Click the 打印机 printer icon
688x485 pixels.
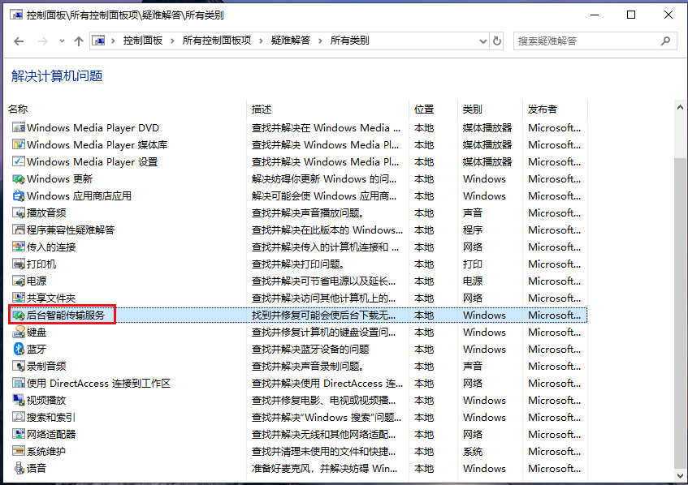pos(19,264)
